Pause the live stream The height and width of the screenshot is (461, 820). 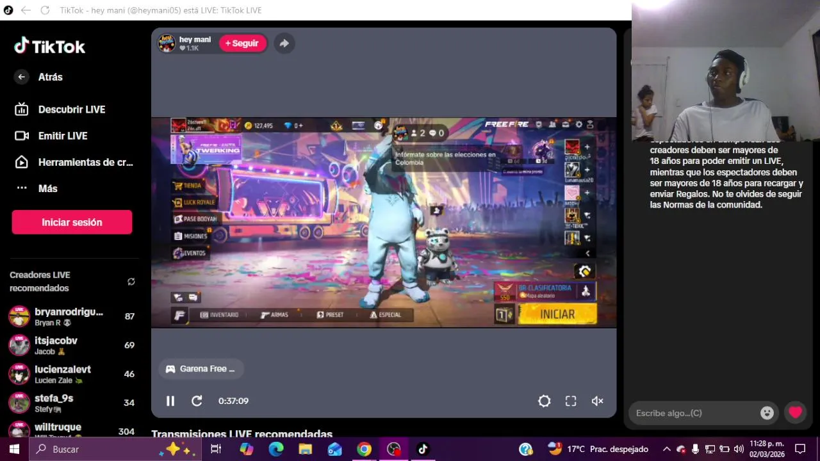(x=170, y=401)
